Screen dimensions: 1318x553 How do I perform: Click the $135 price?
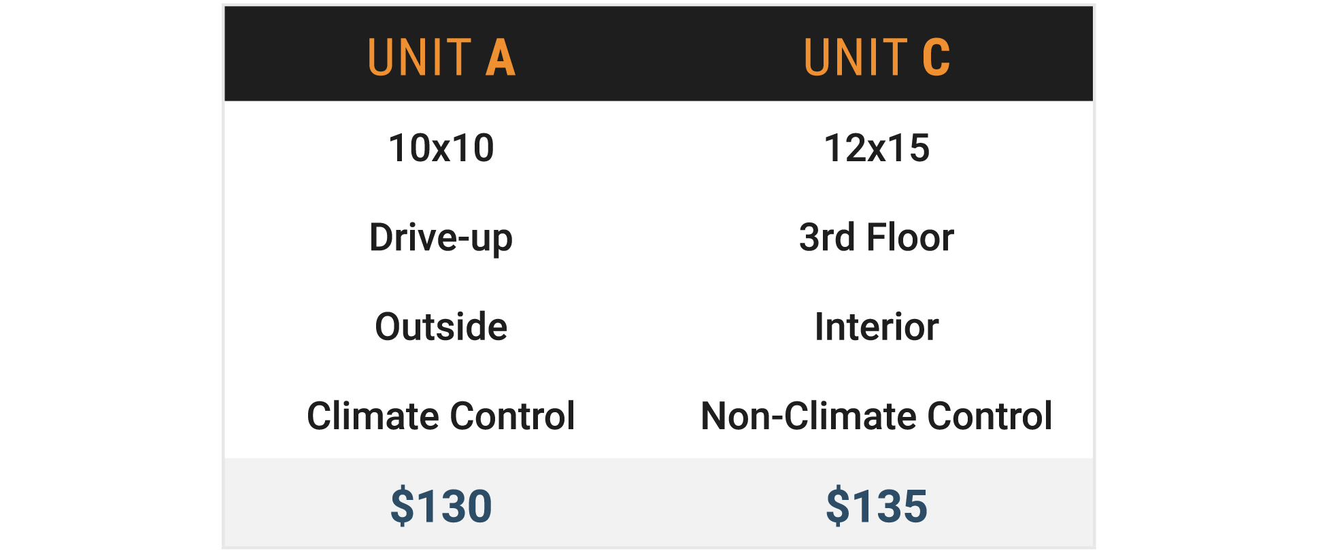(x=877, y=506)
